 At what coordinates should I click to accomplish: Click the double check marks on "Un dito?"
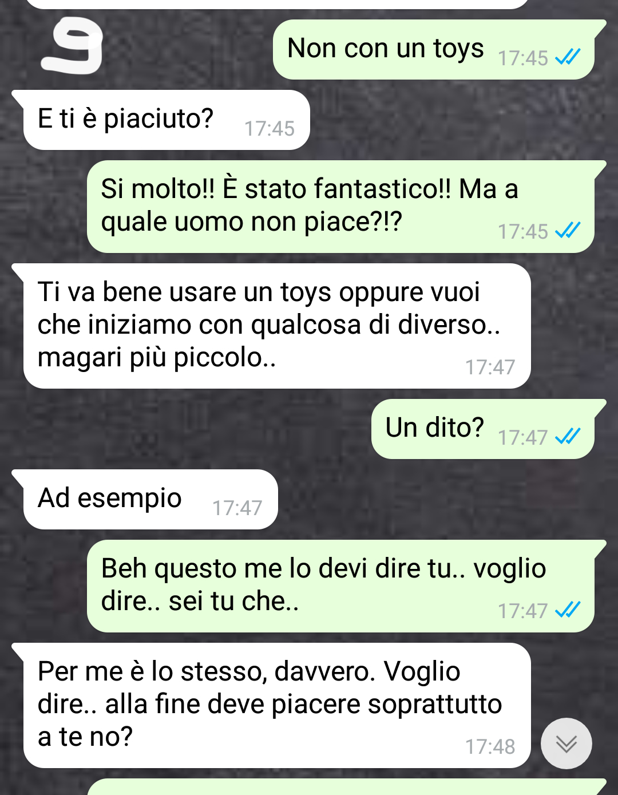(x=568, y=436)
